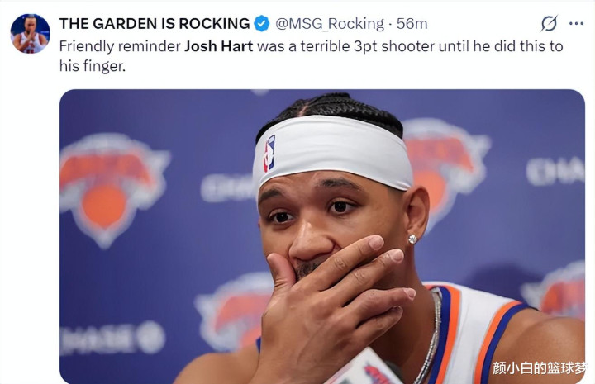This screenshot has height=384, width=595.
Task: Click the microphone at bottom of photo
Action: click(x=364, y=367)
